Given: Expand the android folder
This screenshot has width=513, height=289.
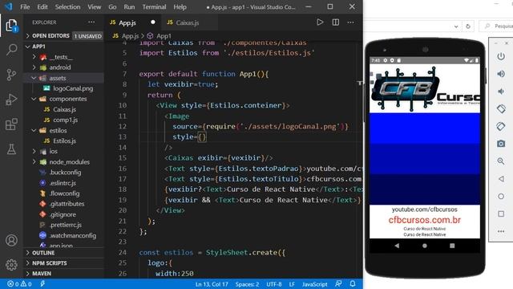Looking at the screenshot, I should (34, 67).
